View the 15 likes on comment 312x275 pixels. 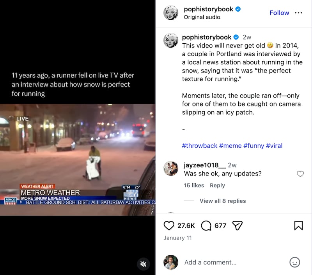194,185
